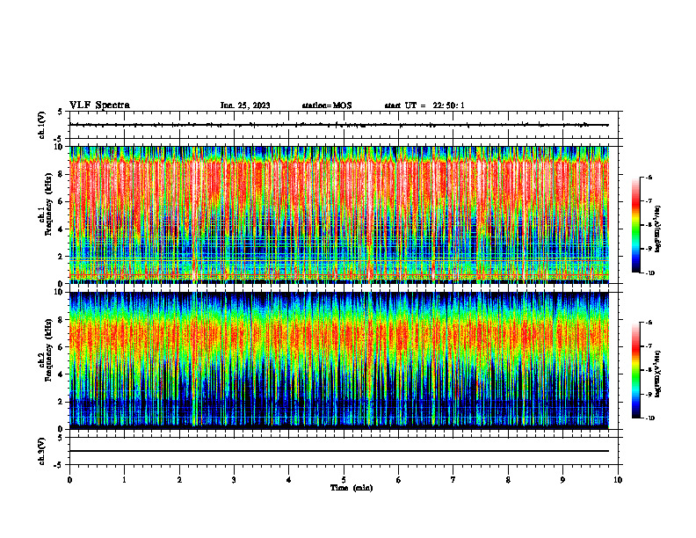The image size is (696, 538).
Task: Click the "-10" value on ch.2 color bar
Action: click(x=649, y=418)
